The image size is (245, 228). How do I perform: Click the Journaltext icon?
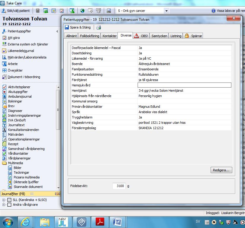(4, 125)
